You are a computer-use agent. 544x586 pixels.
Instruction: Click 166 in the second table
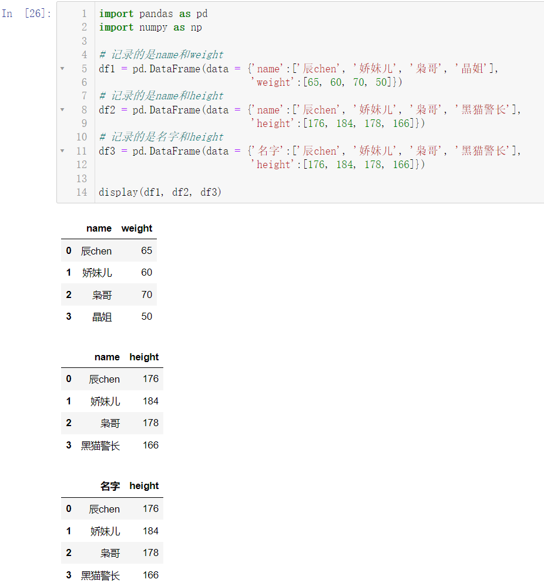(x=150, y=445)
